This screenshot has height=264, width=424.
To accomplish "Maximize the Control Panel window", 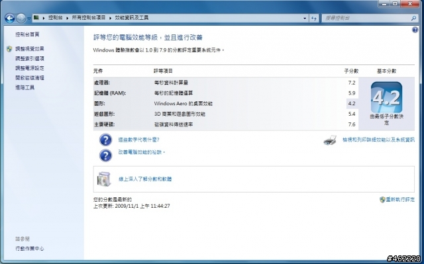I will (x=396, y=4).
